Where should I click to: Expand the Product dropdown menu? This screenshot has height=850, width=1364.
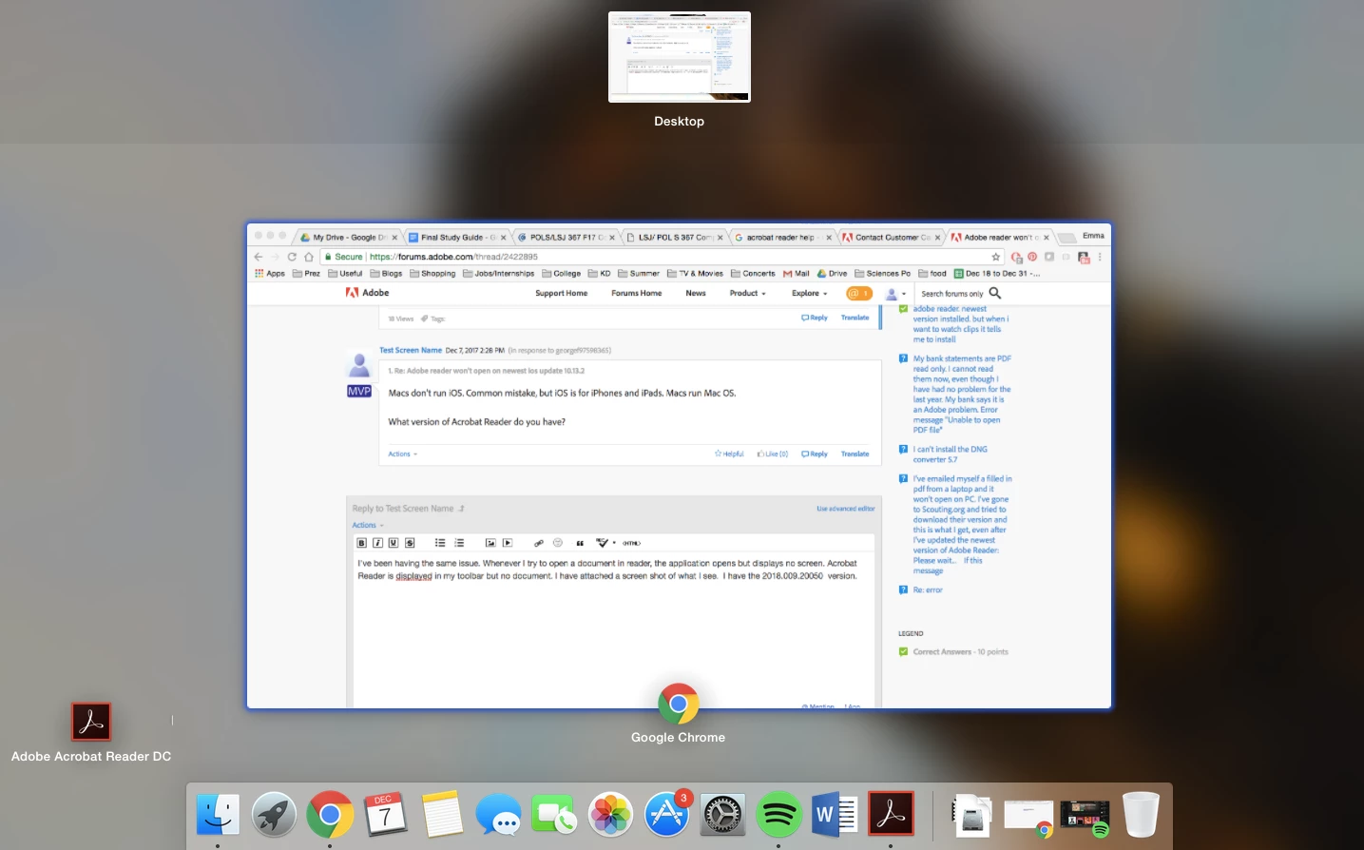[x=747, y=293]
